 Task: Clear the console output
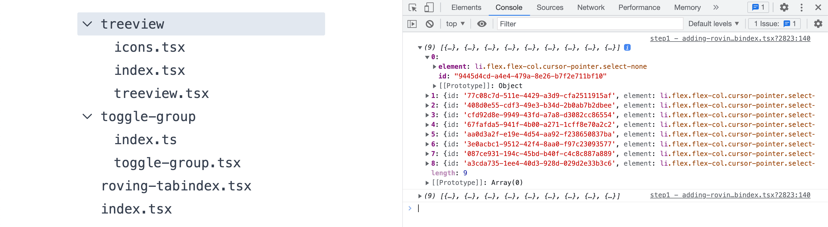pos(429,24)
